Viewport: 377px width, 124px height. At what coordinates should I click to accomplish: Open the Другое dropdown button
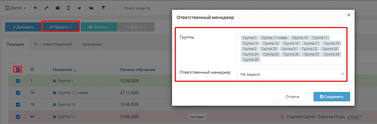pos(136,27)
